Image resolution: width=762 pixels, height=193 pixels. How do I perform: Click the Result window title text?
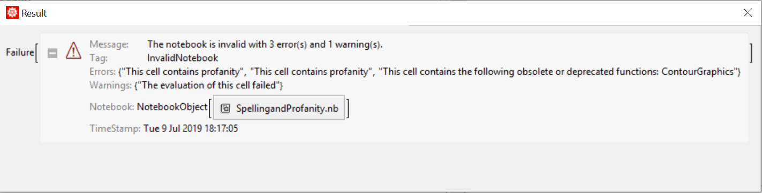point(34,13)
